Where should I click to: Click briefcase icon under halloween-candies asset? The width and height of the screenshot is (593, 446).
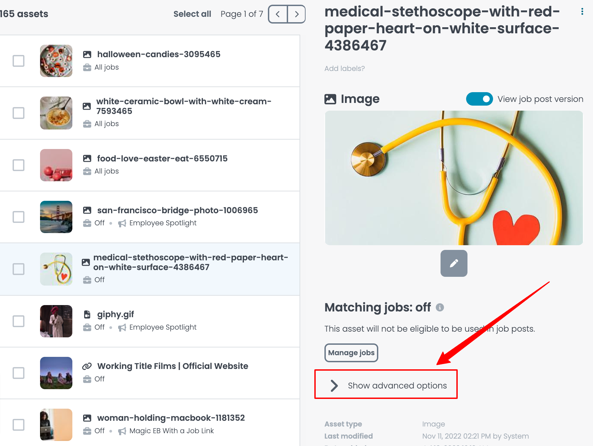[x=87, y=67]
